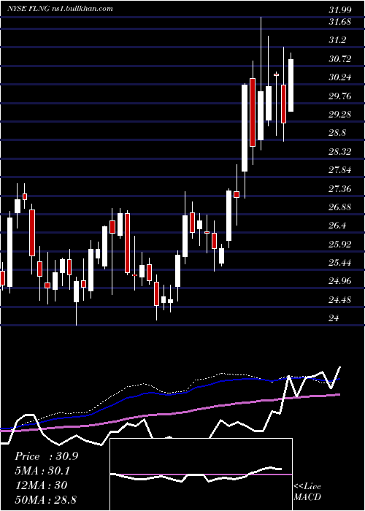Select the 28.8 price axis label
The height and width of the screenshot is (511, 365).
click(x=337, y=134)
